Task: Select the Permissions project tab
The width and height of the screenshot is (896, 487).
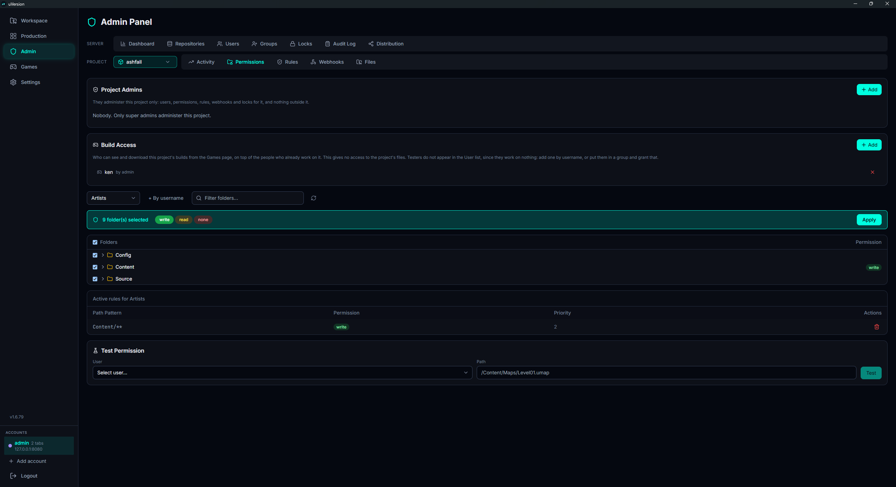Action: 246,62
